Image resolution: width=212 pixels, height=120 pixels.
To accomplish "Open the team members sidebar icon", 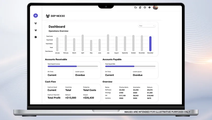I will [36, 30].
